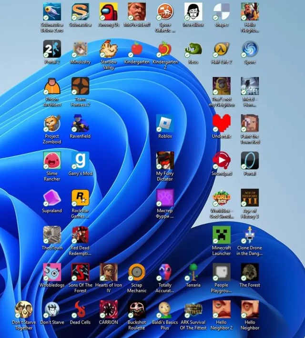
Task: Select the Project Zomboid shortcut
Action: pyautogui.click(x=52, y=123)
